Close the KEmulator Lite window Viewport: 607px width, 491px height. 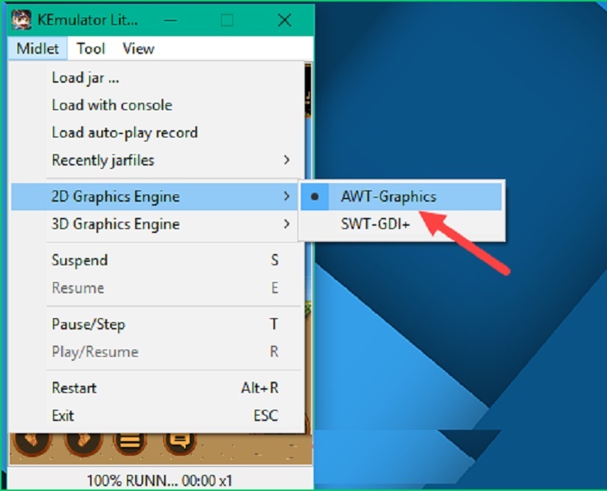284,20
